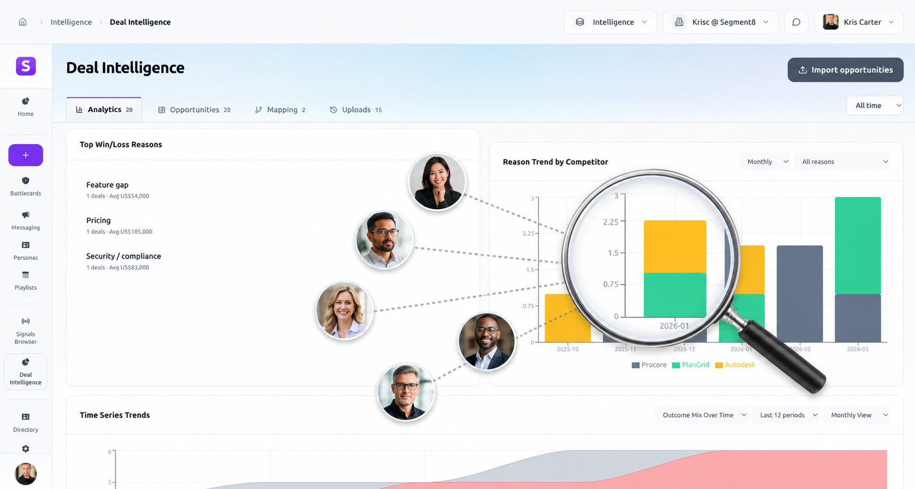
Task: Open the All reasons filter dropdown
Action: tap(842, 162)
